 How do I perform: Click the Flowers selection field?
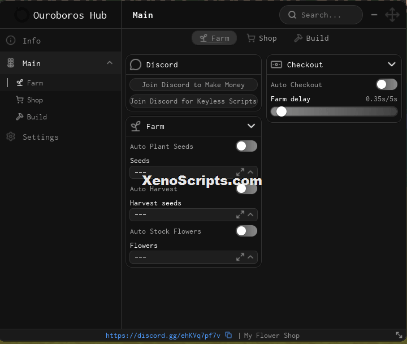[193, 257]
